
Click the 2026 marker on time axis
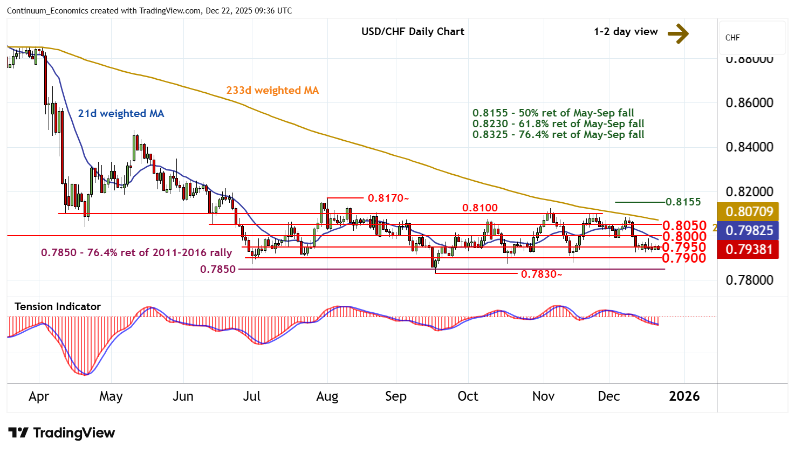684,397
